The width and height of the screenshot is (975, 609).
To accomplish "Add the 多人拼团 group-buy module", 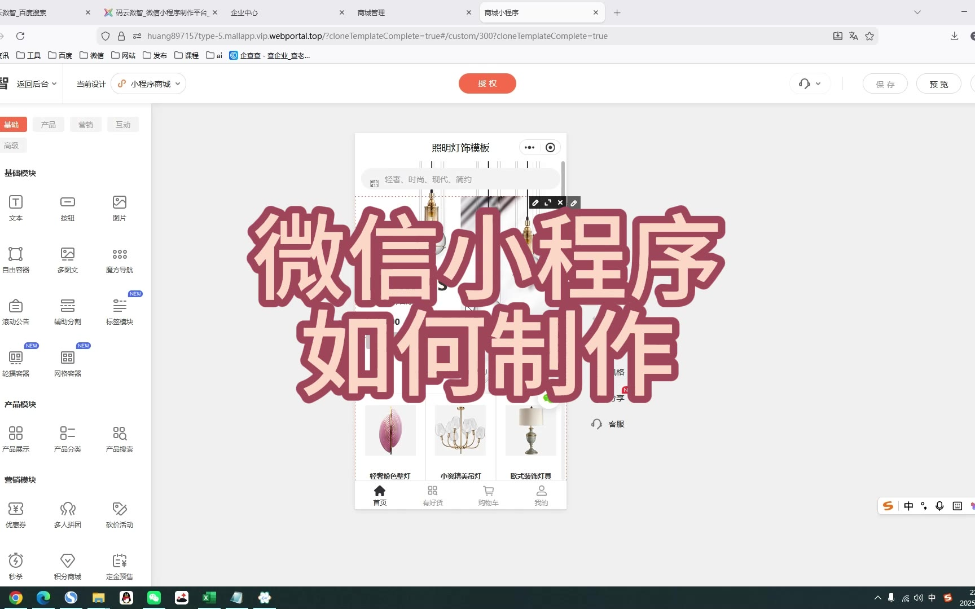I will tap(68, 514).
